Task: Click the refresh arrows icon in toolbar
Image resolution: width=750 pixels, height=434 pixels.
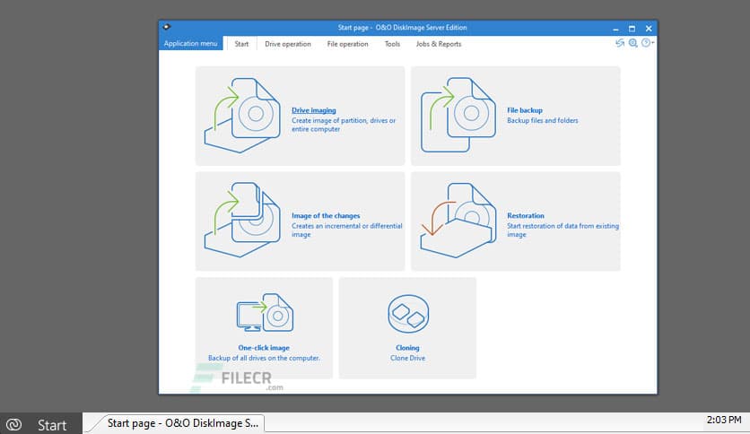Action: (620, 43)
